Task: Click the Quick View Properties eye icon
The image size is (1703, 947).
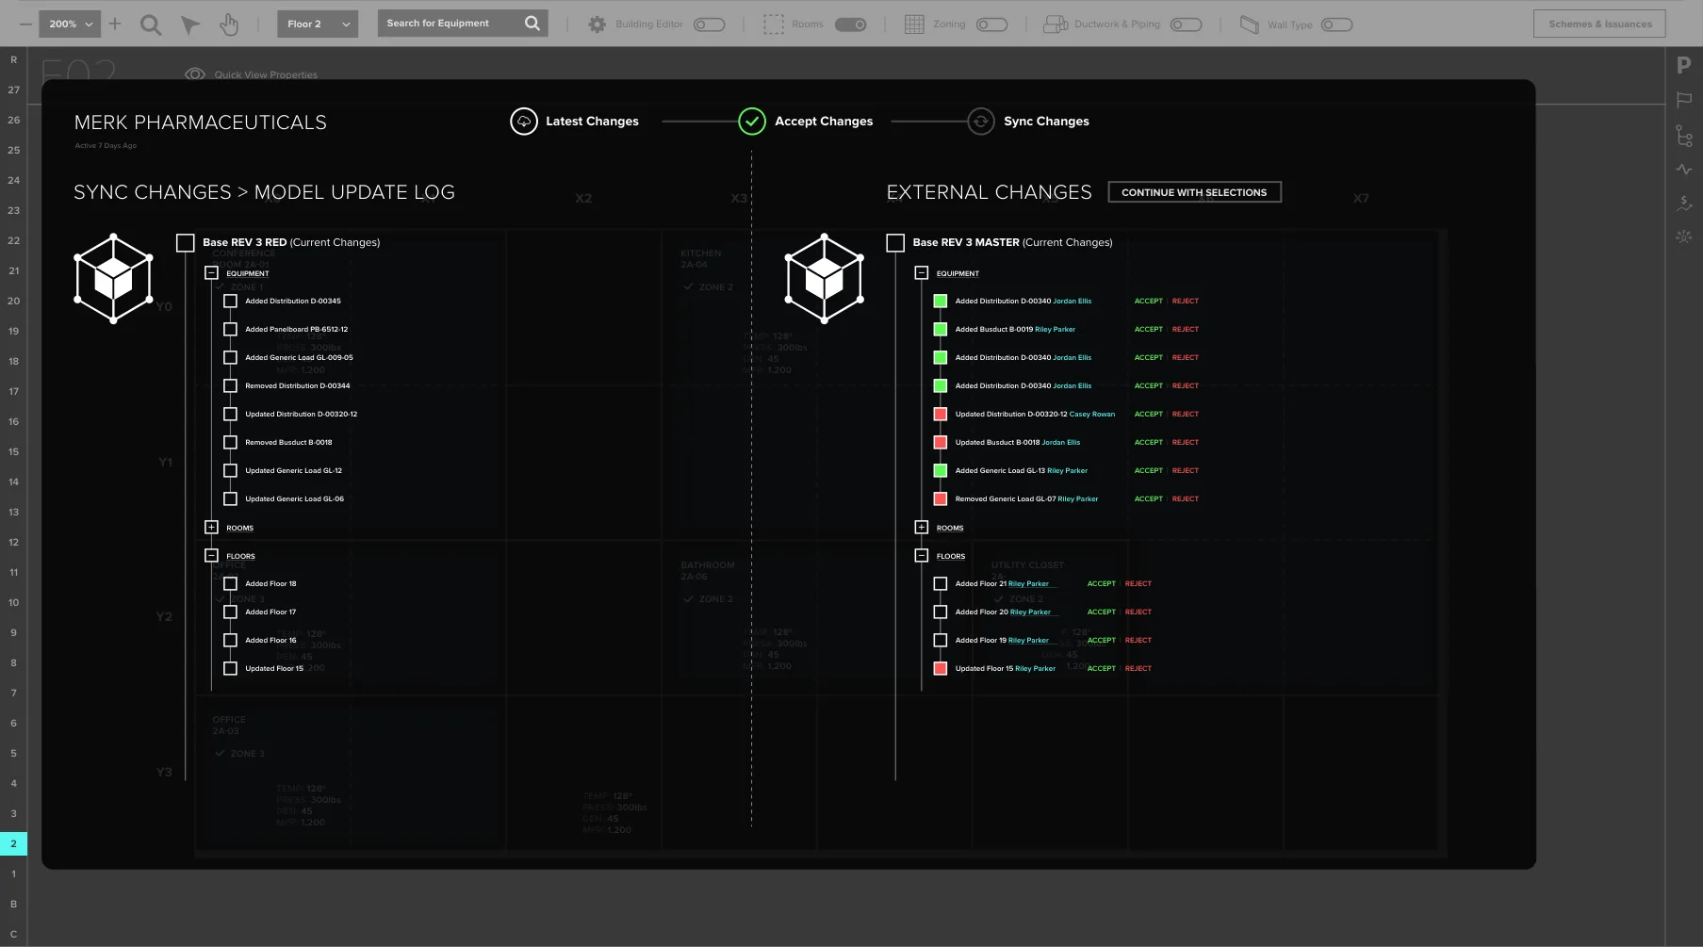Action: click(x=195, y=74)
